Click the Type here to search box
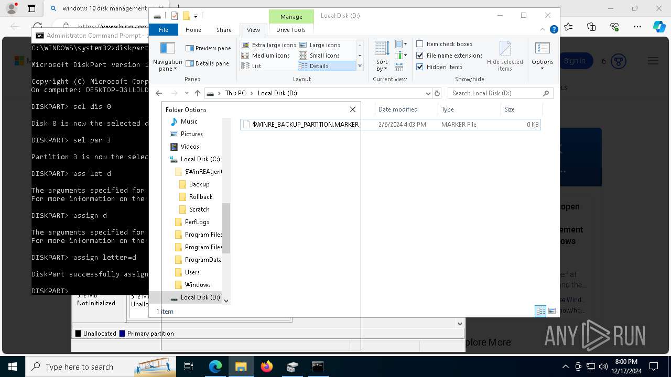The height and width of the screenshot is (377, 671). click(101, 367)
